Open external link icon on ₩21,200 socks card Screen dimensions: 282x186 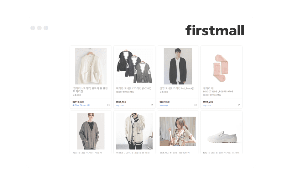click(239, 105)
